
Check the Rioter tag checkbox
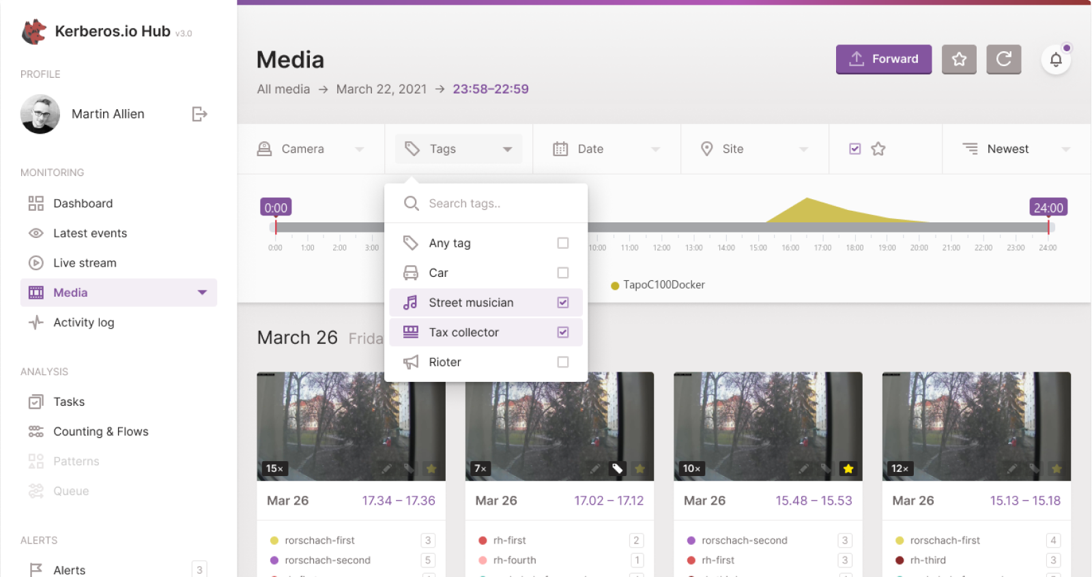point(562,362)
